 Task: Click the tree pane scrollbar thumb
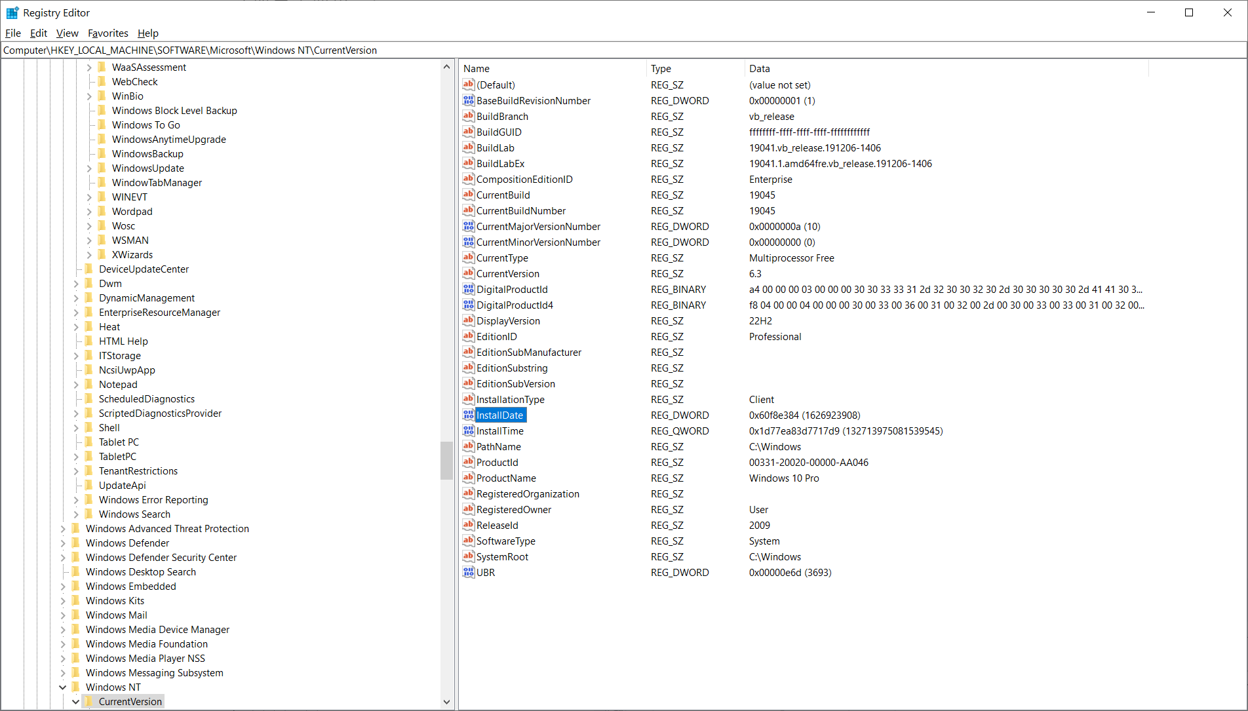click(446, 461)
